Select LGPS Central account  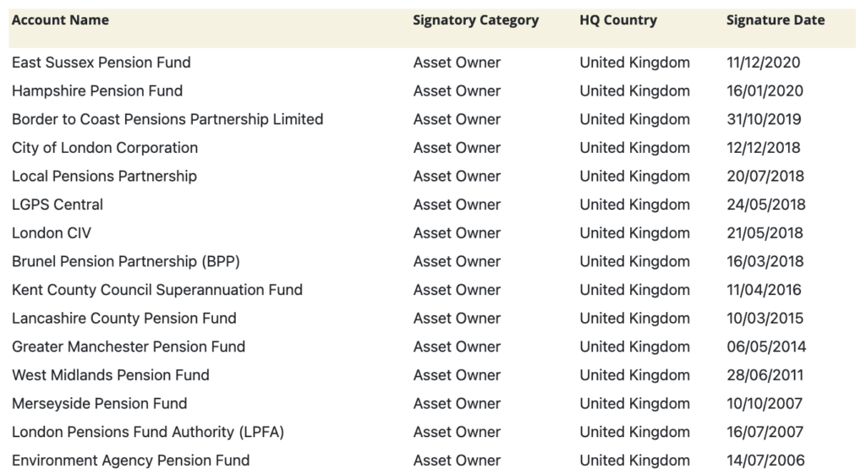tap(58, 205)
